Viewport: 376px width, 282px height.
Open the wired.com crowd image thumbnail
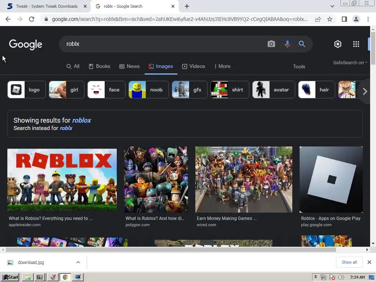click(244, 180)
